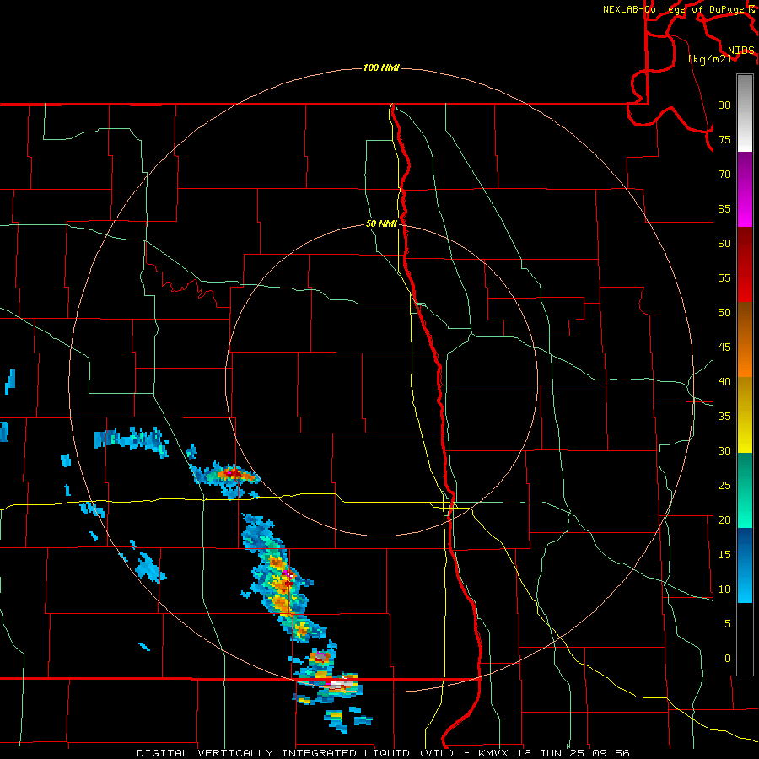This screenshot has width=759, height=759.
Task: Click the 40 value on the color scale
Action: (724, 381)
